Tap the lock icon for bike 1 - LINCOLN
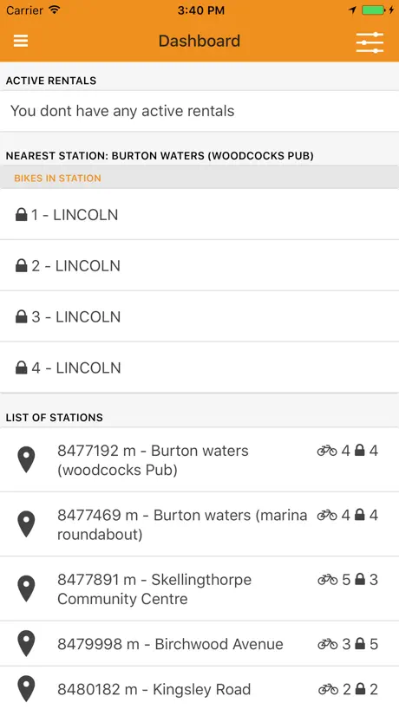 pyautogui.click(x=22, y=214)
